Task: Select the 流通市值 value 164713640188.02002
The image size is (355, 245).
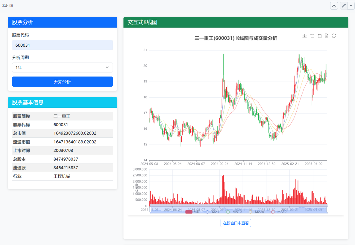Action: pyautogui.click(x=75, y=142)
